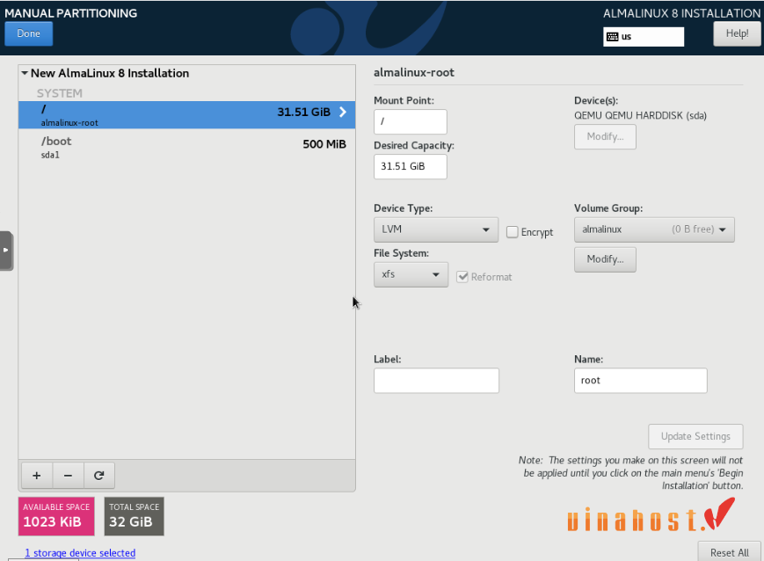Toggle the Reformat checkbox
Screen dimensions: 764x561
pos(462,277)
